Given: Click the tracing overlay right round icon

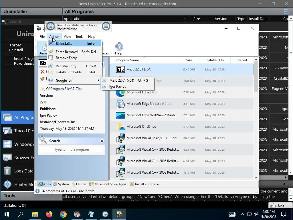Looking at the screenshot, I should coord(106,26).
